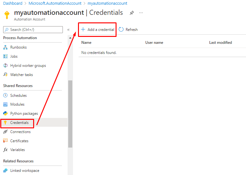
Task: Open Variables from the sidebar
Action: [x=17, y=150]
